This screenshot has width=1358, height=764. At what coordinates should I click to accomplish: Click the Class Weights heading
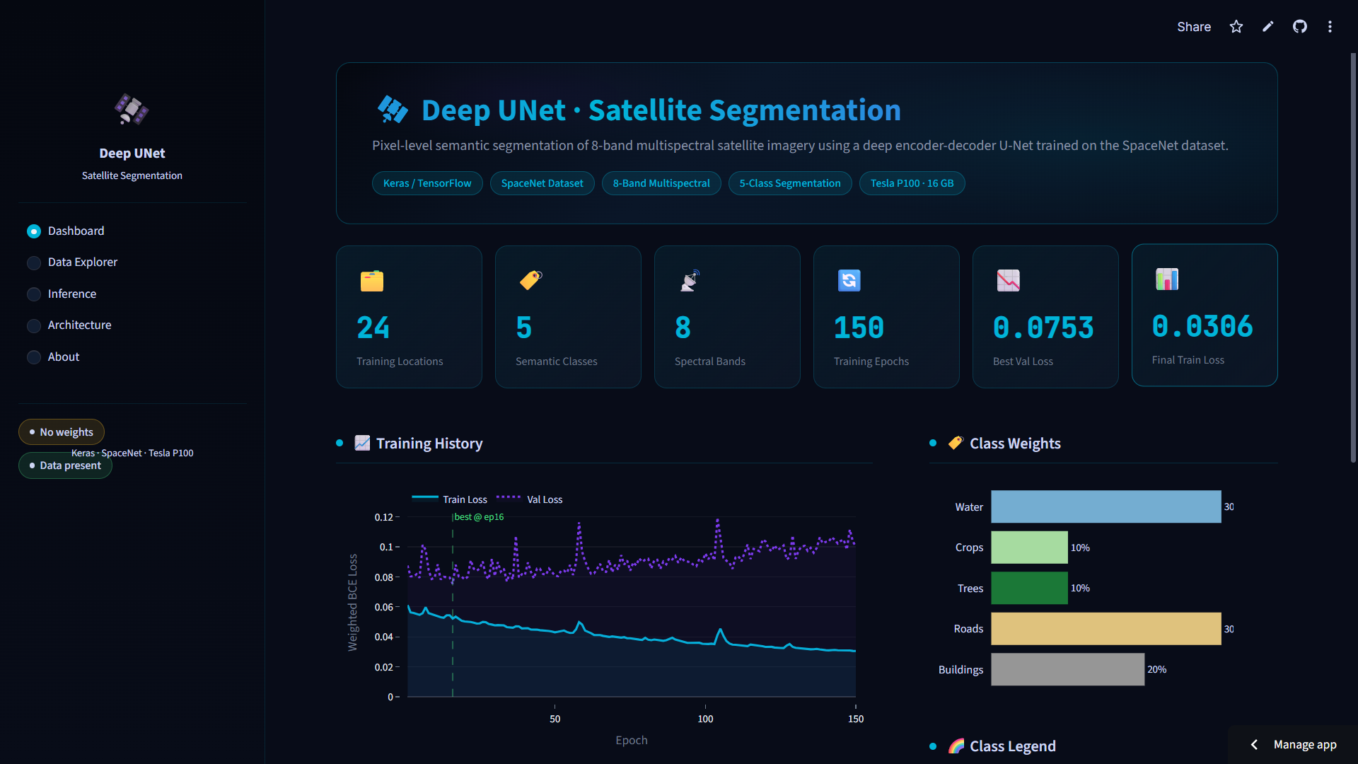[1015, 444]
